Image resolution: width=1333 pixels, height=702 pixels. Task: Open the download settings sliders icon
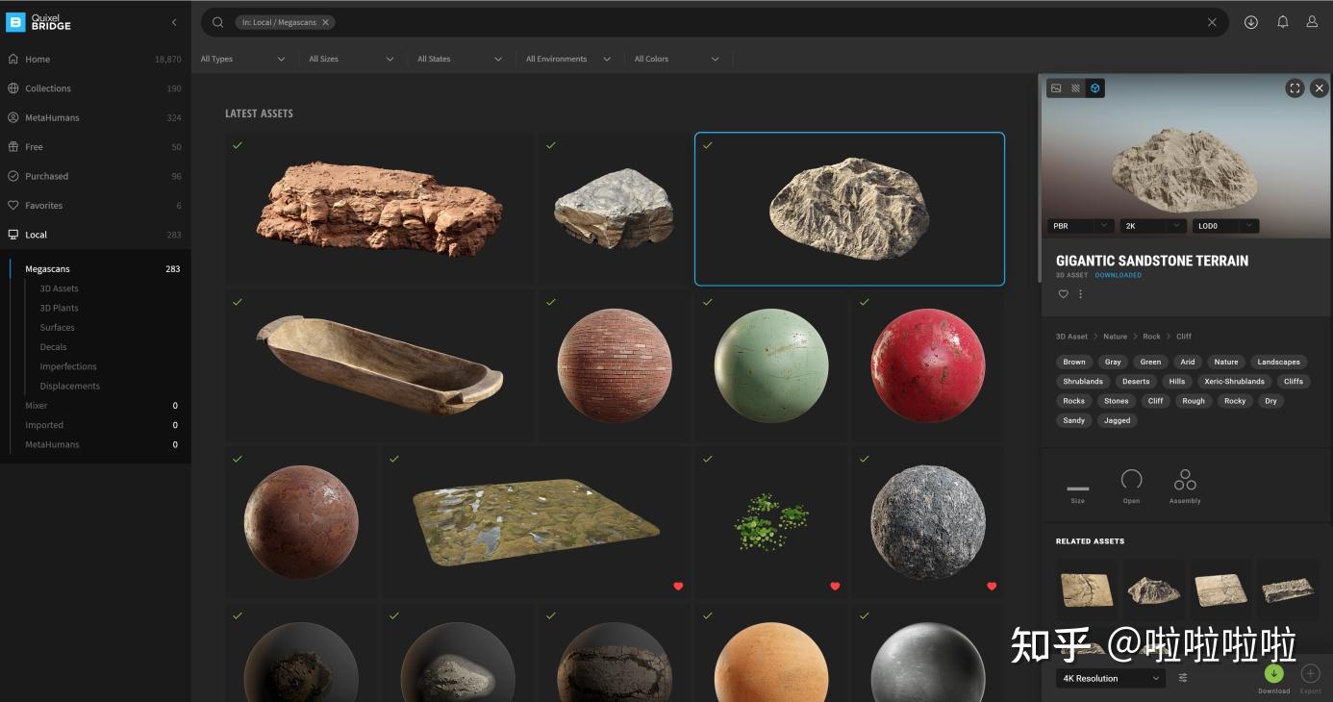[1183, 678]
